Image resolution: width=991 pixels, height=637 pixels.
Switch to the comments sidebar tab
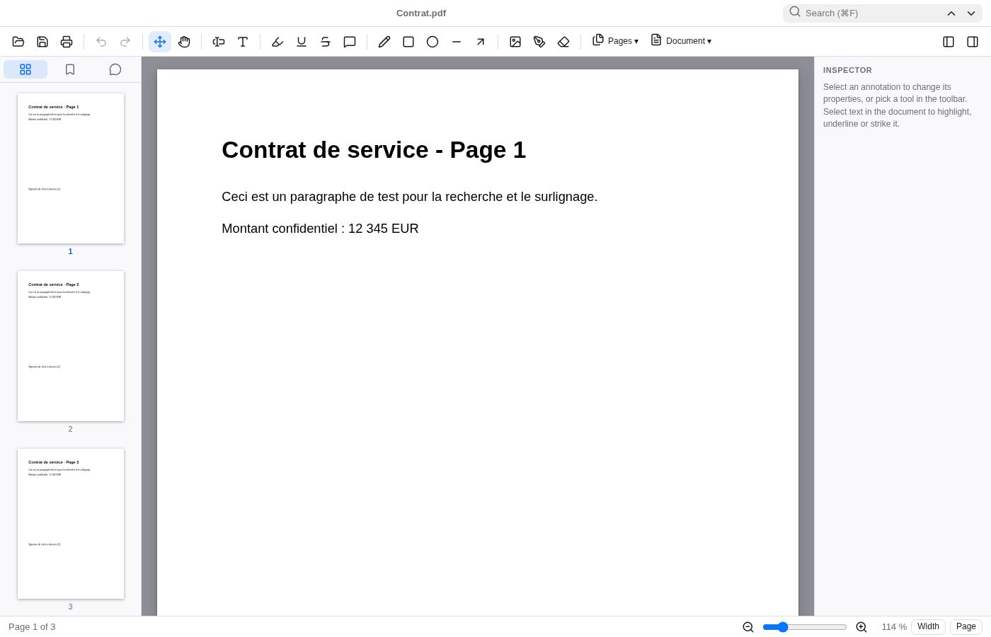coord(115,69)
